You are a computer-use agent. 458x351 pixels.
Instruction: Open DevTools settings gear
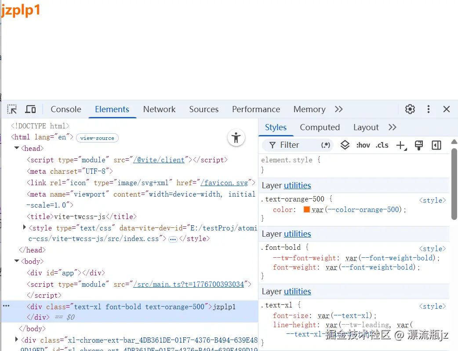click(x=410, y=110)
